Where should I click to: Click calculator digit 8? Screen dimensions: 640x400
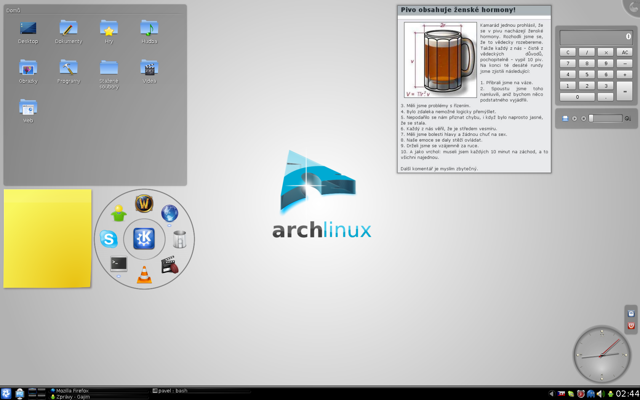point(587,64)
